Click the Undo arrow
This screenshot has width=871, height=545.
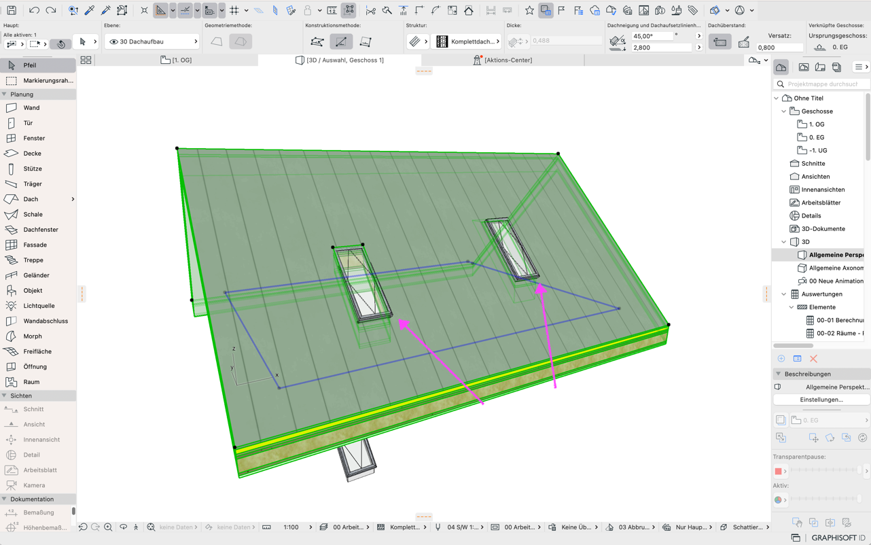tap(34, 10)
